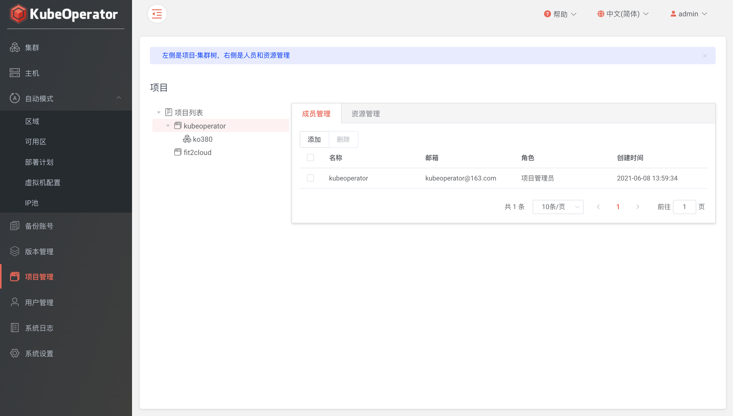Collapse the 自动模式 submenu chevron
Screen dimensions: 733x416
[x=119, y=98]
